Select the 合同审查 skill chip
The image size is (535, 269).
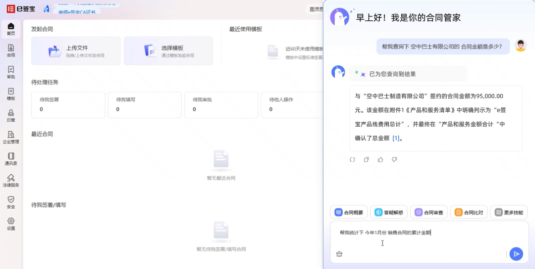(429, 213)
